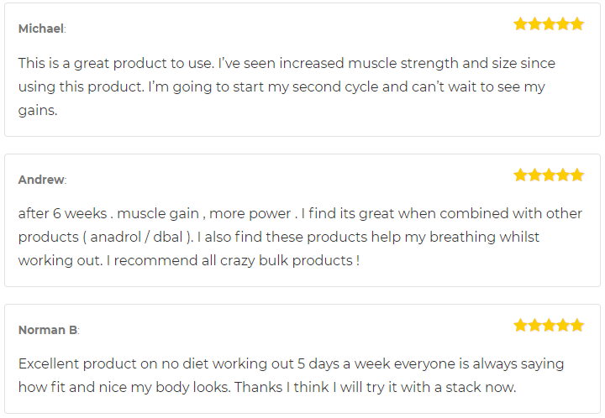605x418 pixels.
Task: Click the fifth star in Michael's rating
Action: 576,24
